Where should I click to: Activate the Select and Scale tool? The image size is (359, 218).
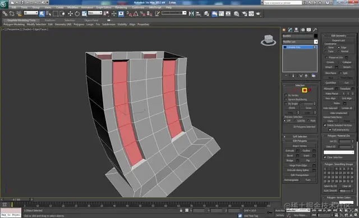tap(84, 13)
